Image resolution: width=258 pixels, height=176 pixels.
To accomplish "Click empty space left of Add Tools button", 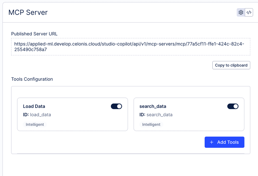I will click(x=113, y=142).
